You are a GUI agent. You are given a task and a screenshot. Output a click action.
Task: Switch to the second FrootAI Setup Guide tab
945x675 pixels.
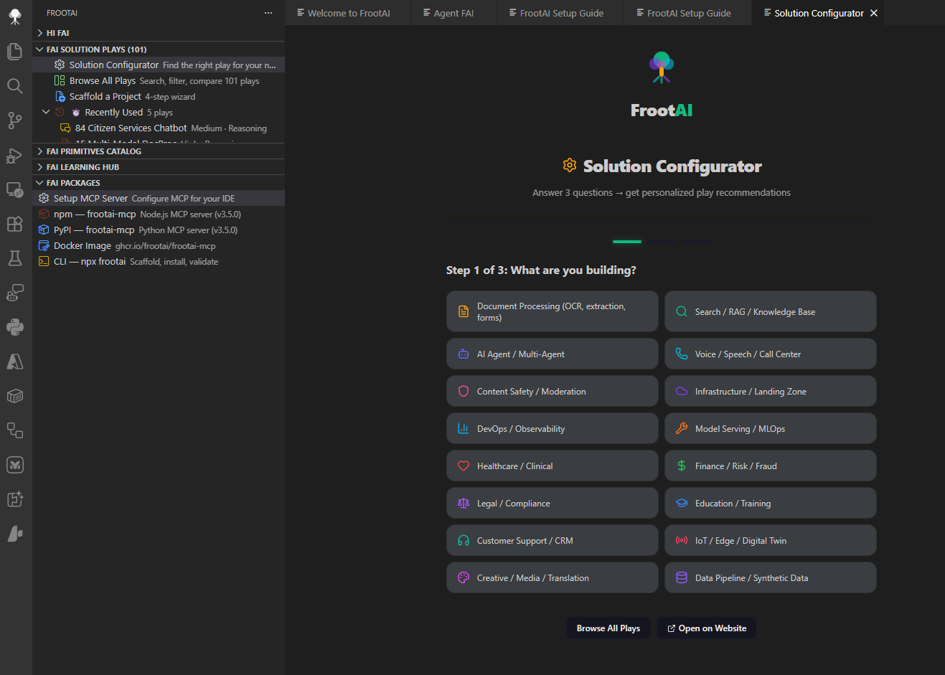(x=689, y=13)
